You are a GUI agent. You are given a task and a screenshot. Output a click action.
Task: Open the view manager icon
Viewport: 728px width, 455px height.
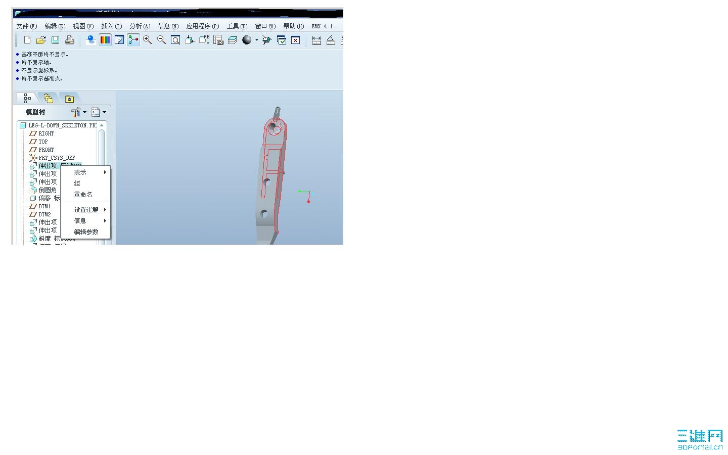(x=218, y=40)
